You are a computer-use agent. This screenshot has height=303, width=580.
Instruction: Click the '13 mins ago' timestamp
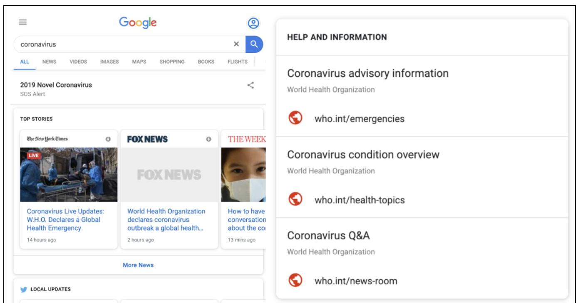(242, 240)
